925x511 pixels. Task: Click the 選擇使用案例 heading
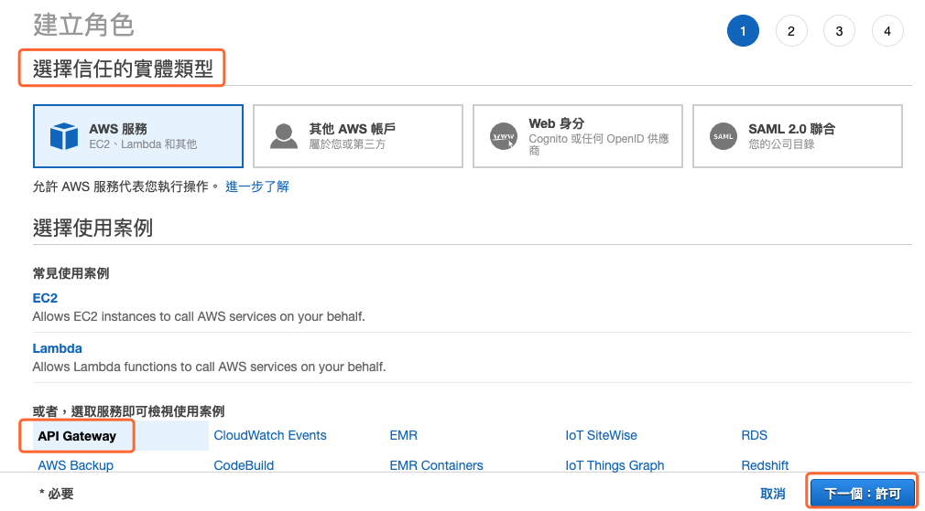92,228
